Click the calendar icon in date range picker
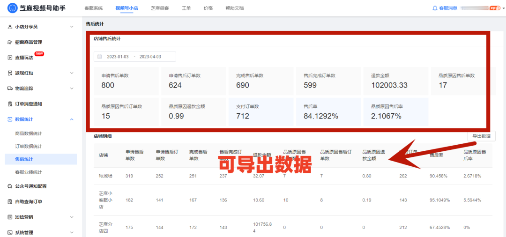This screenshot has width=506, height=237. (x=100, y=56)
